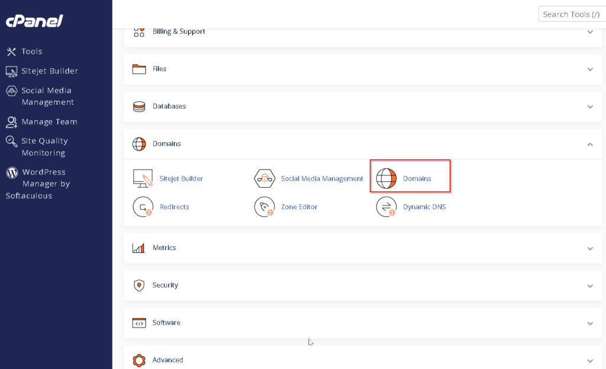Screen dimensions: 606x369
Task: Click the Social Media Management sidebar icon
Action: pyautogui.click(x=12, y=91)
